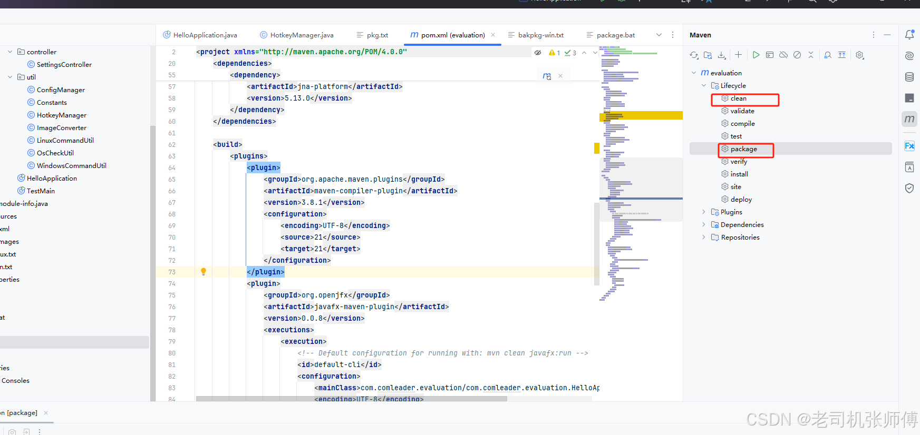
Task: Open Maven settings gear icon
Action: 860,55
